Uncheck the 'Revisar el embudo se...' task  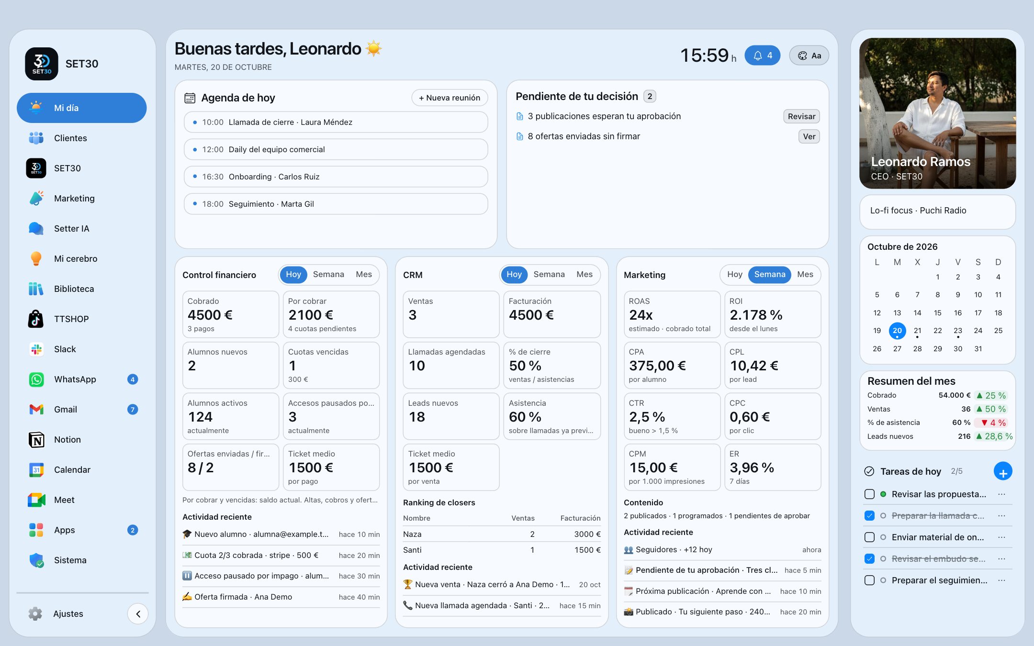(870, 558)
